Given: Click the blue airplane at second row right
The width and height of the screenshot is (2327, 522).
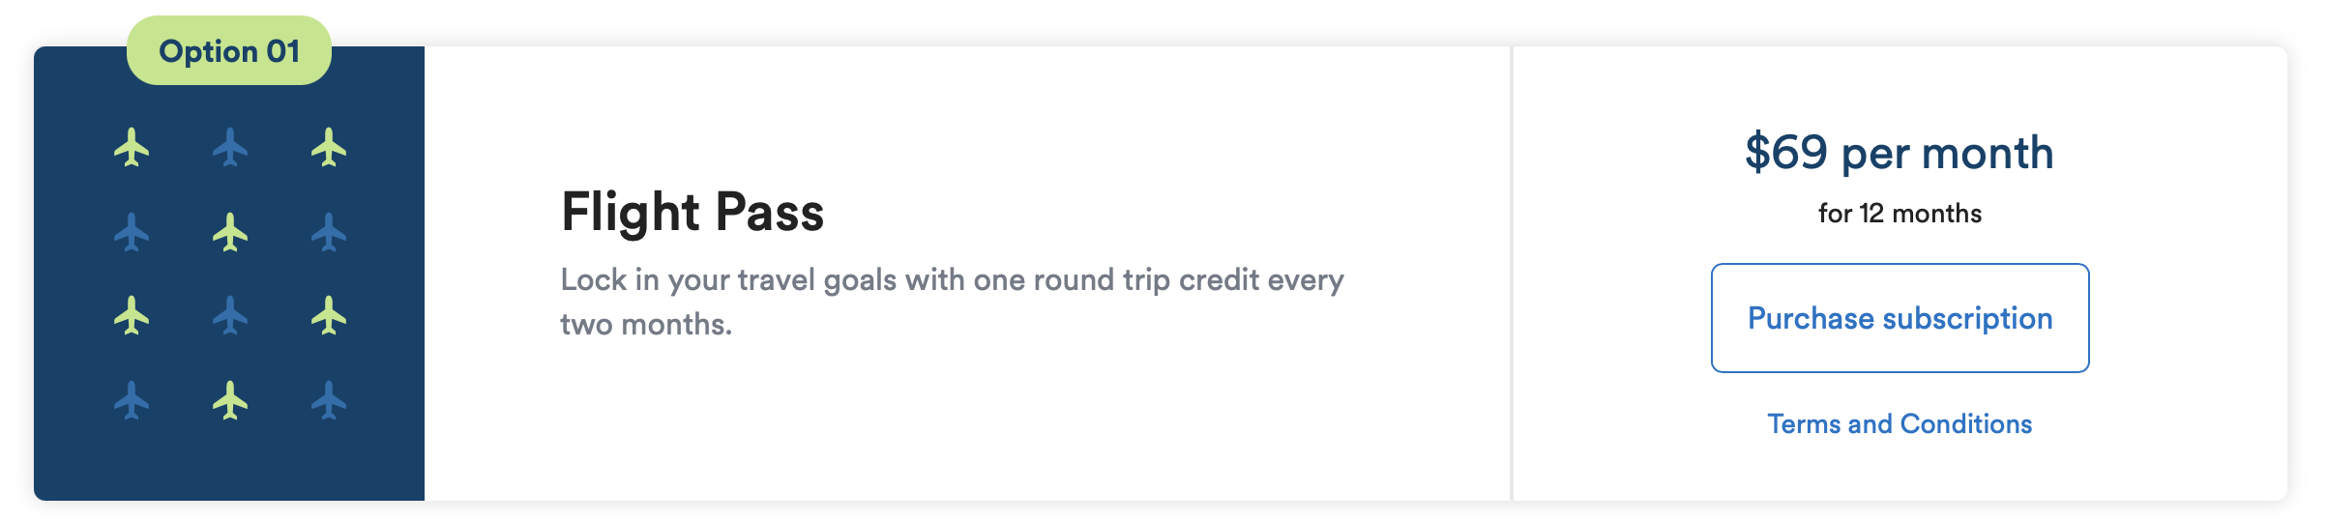Looking at the screenshot, I should tap(329, 232).
